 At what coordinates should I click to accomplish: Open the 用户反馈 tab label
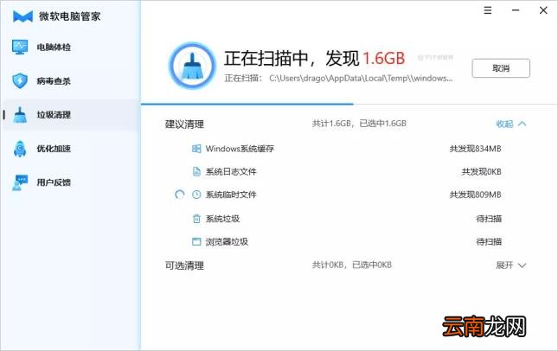tap(54, 182)
